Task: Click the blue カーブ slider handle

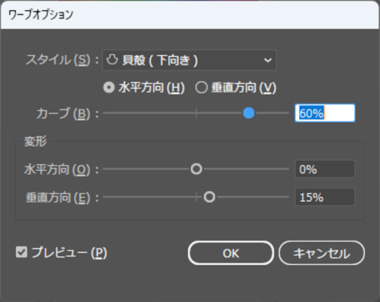Action: coord(249,113)
